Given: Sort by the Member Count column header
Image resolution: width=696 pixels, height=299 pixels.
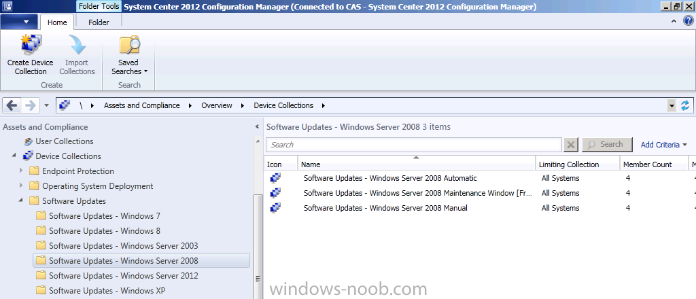Looking at the screenshot, I should pyautogui.click(x=654, y=164).
